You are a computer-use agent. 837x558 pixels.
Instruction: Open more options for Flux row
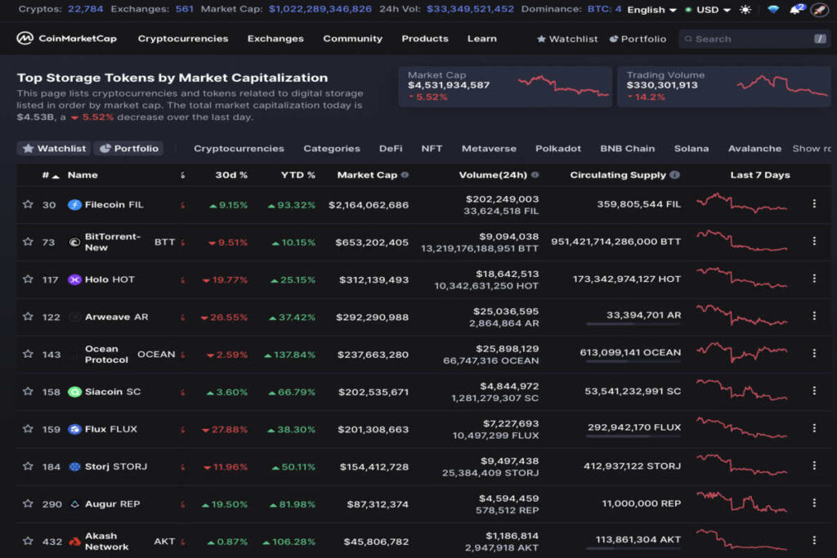(814, 428)
